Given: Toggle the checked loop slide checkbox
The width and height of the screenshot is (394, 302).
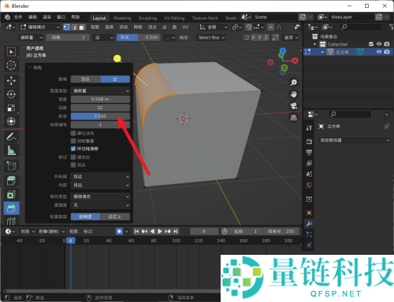Looking at the screenshot, I should (73, 149).
